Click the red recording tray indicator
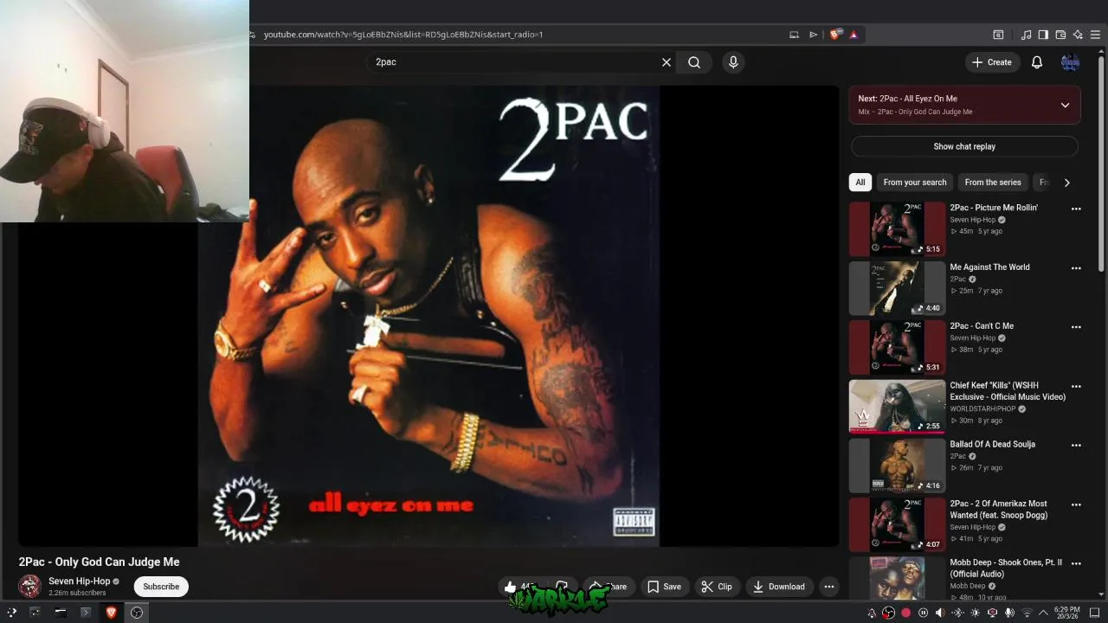1108x623 pixels. (905, 613)
